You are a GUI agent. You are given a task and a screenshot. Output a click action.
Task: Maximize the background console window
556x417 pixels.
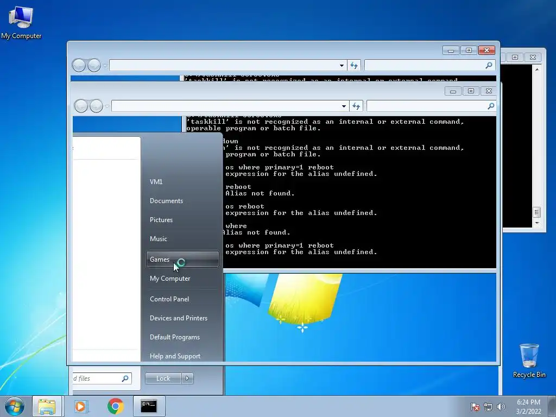[515, 57]
